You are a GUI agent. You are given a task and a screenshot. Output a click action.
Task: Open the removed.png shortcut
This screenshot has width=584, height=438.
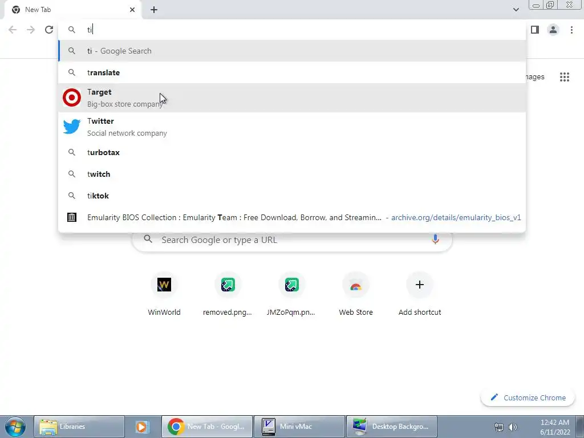click(228, 295)
